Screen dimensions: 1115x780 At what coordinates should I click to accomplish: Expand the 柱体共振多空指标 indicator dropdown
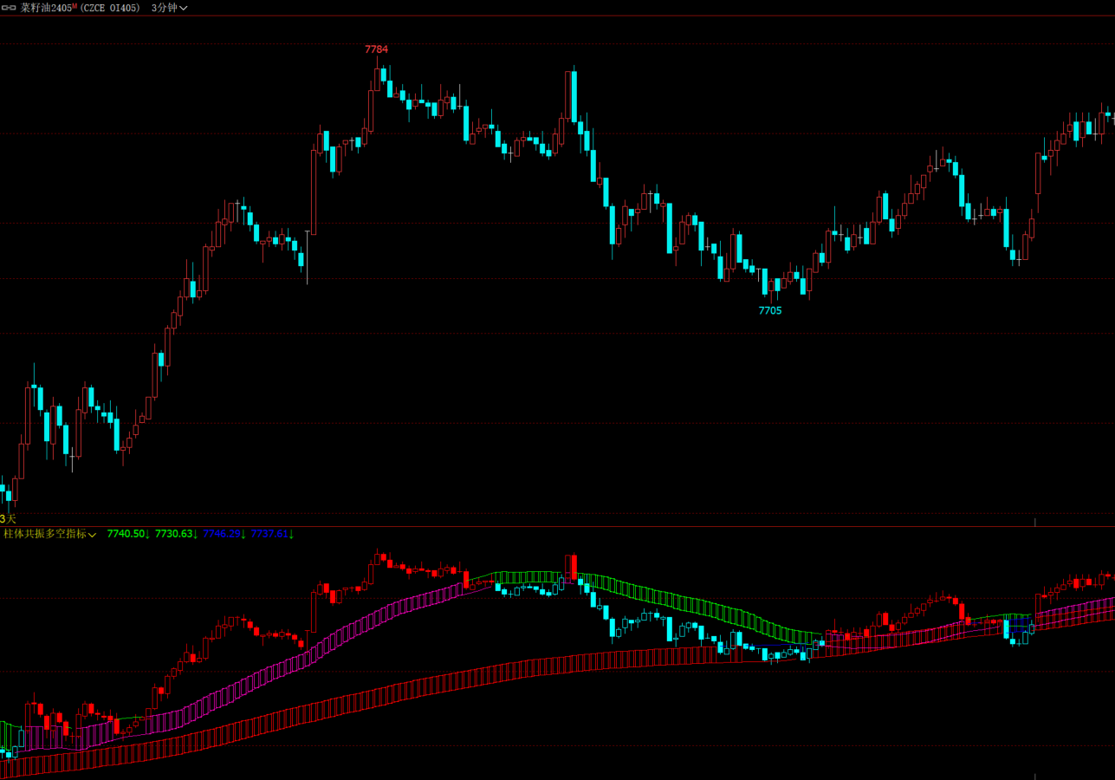tap(49, 534)
